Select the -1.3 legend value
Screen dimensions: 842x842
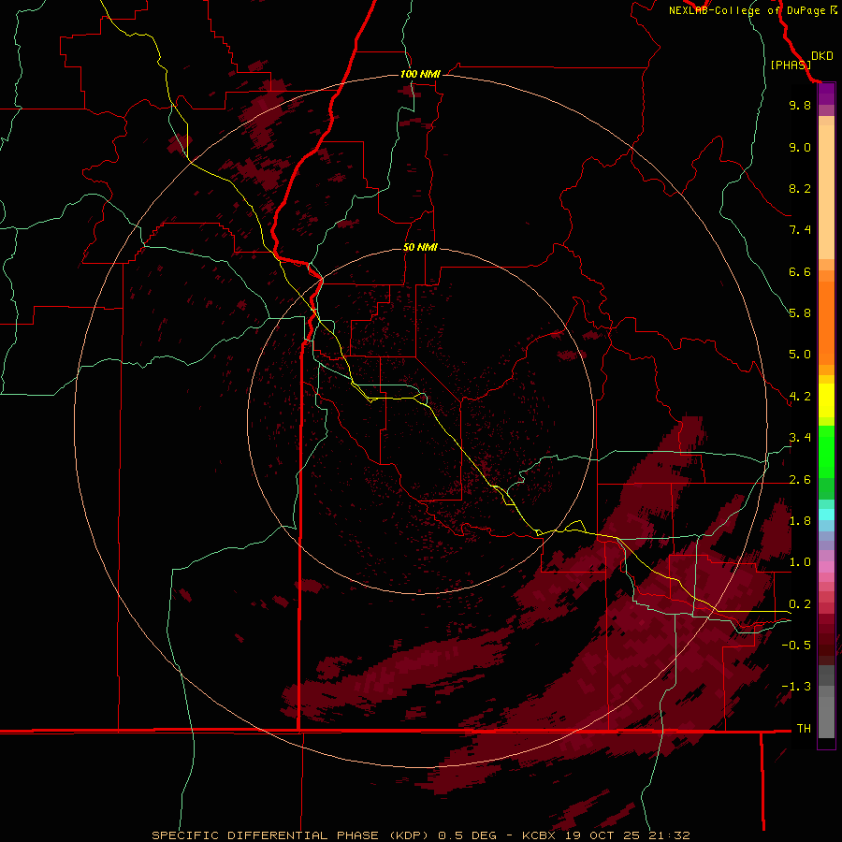(796, 687)
